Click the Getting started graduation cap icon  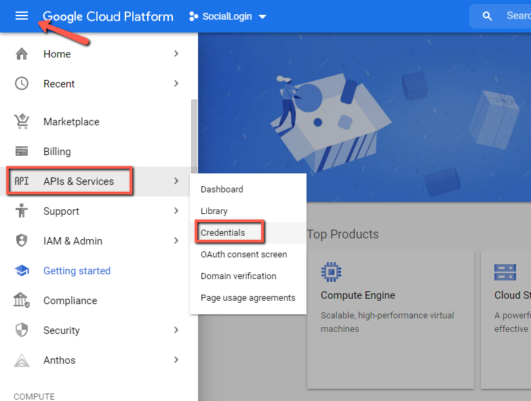(22, 270)
